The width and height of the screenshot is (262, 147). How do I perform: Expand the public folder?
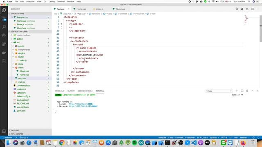[20, 39]
